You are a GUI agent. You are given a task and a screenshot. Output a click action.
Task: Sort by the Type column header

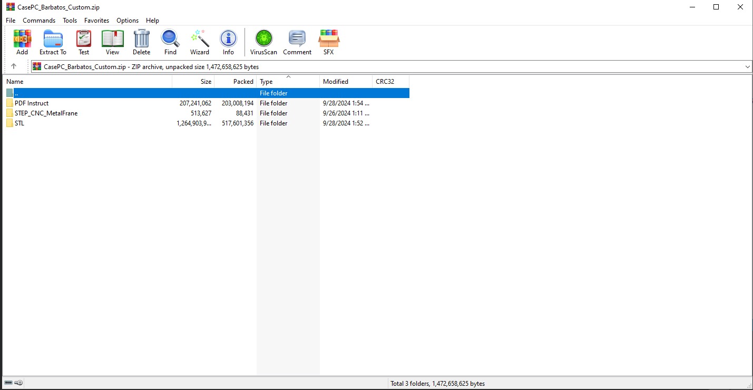click(x=288, y=82)
